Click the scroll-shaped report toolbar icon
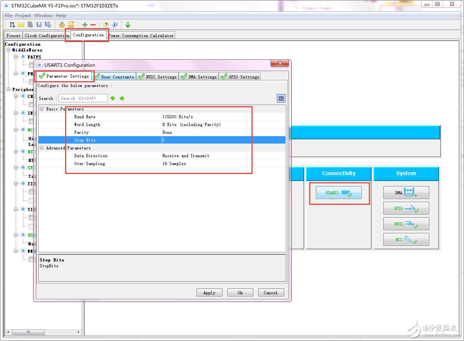Screen dimensions: 464x341 pos(71,25)
